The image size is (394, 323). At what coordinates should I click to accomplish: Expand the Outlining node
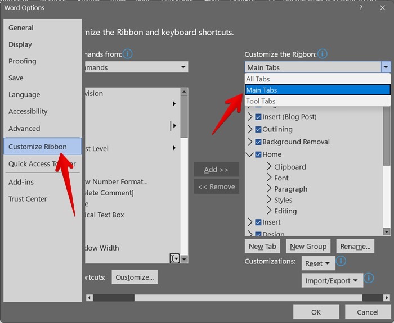250,129
